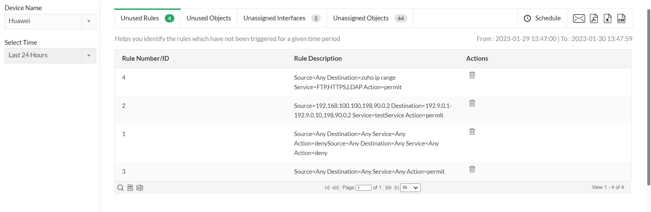Export report as PDF

click(x=594, y=18)
